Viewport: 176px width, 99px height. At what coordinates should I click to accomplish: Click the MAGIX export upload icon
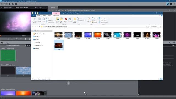pyautogui.click(x=174, y=4)
